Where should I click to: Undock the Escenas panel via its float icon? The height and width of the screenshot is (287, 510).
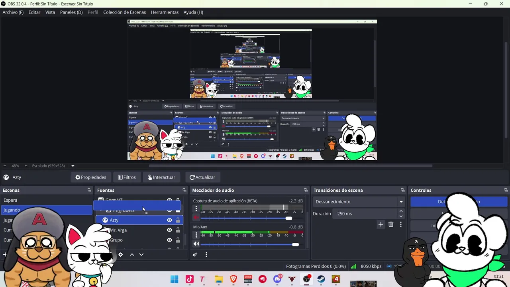89,191
